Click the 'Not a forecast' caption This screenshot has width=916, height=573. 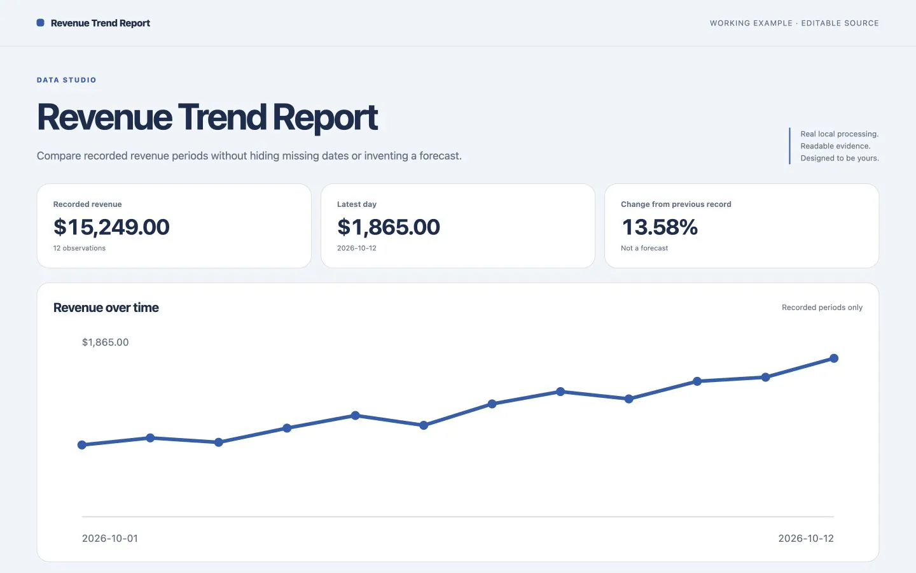coord(644,248)
